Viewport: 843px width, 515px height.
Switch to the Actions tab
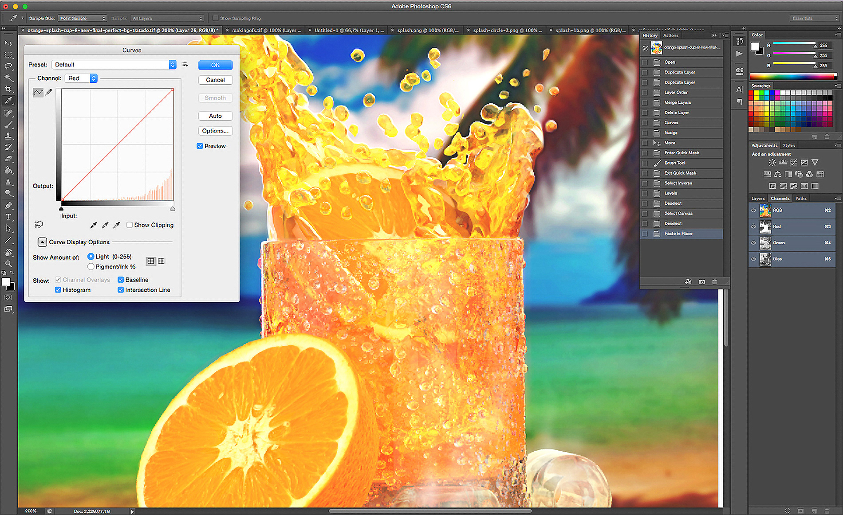[671, 35]
